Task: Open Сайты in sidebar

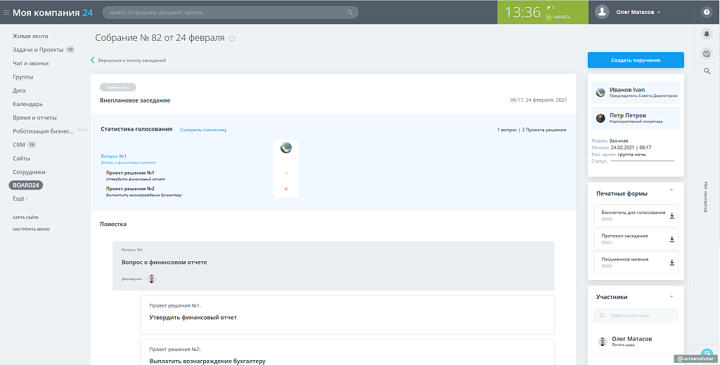Action: click(22, 158)
